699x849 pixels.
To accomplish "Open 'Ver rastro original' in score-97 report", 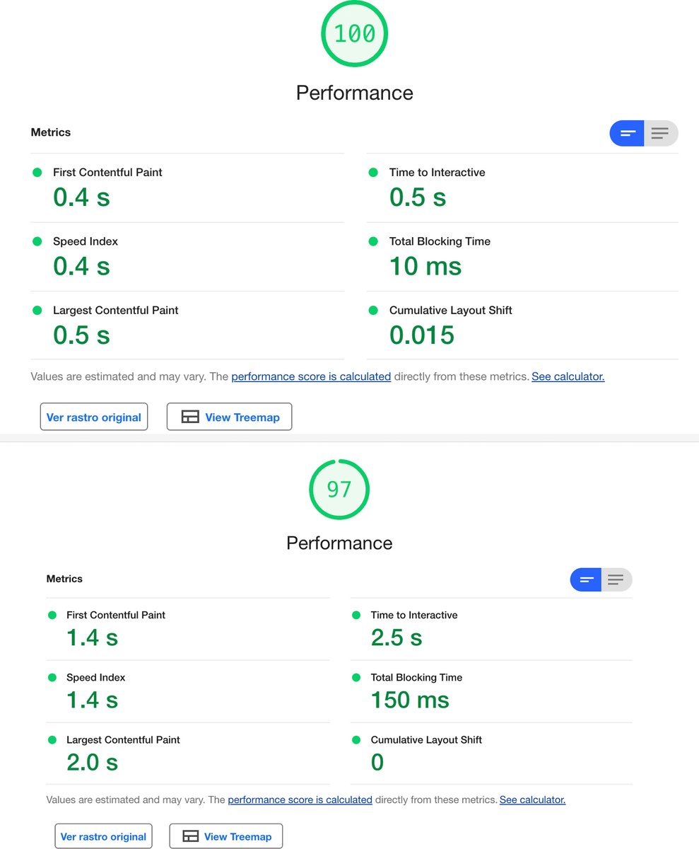I will (103, 836).
